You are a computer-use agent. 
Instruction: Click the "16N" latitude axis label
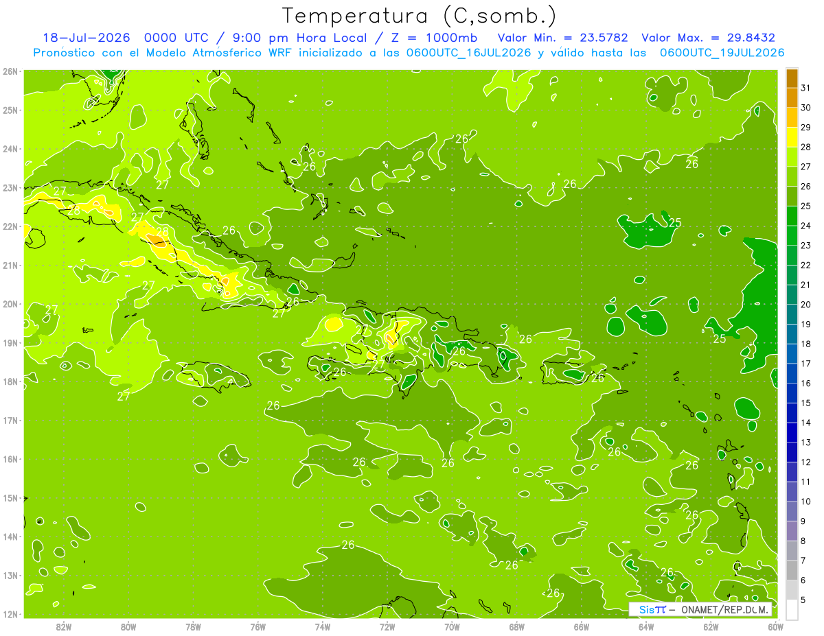click(10, 459)
